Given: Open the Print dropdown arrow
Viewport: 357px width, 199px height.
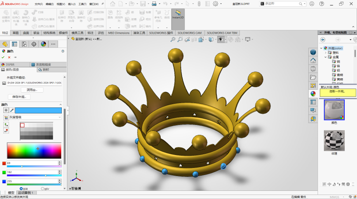Looking at the screenshot, I should (160, 4).
